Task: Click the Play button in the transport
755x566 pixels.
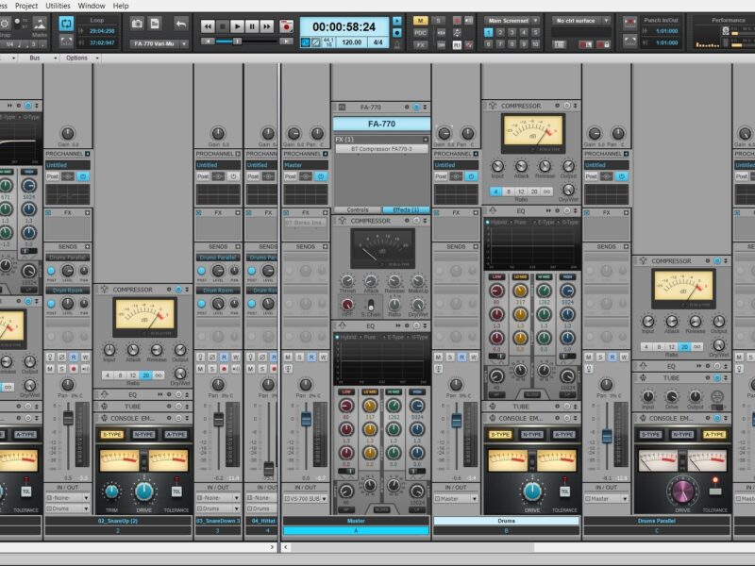Action: pos(238,27)
